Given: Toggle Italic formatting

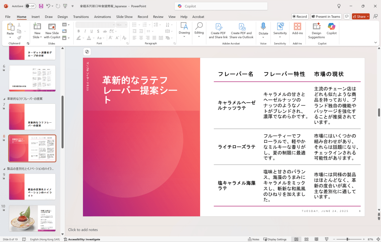Looking at the screenshot, I should click(85, 31).
